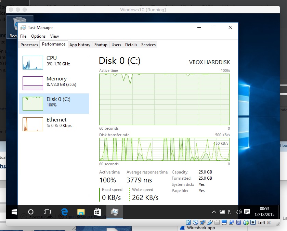
Task: Select the Memory performance graph thumbnail
Action: point(33,83)
